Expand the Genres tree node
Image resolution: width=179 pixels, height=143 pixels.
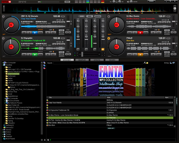(3, 130)
